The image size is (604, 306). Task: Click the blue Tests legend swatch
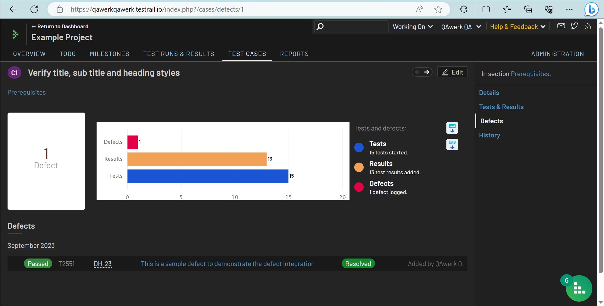pos(359,147)
